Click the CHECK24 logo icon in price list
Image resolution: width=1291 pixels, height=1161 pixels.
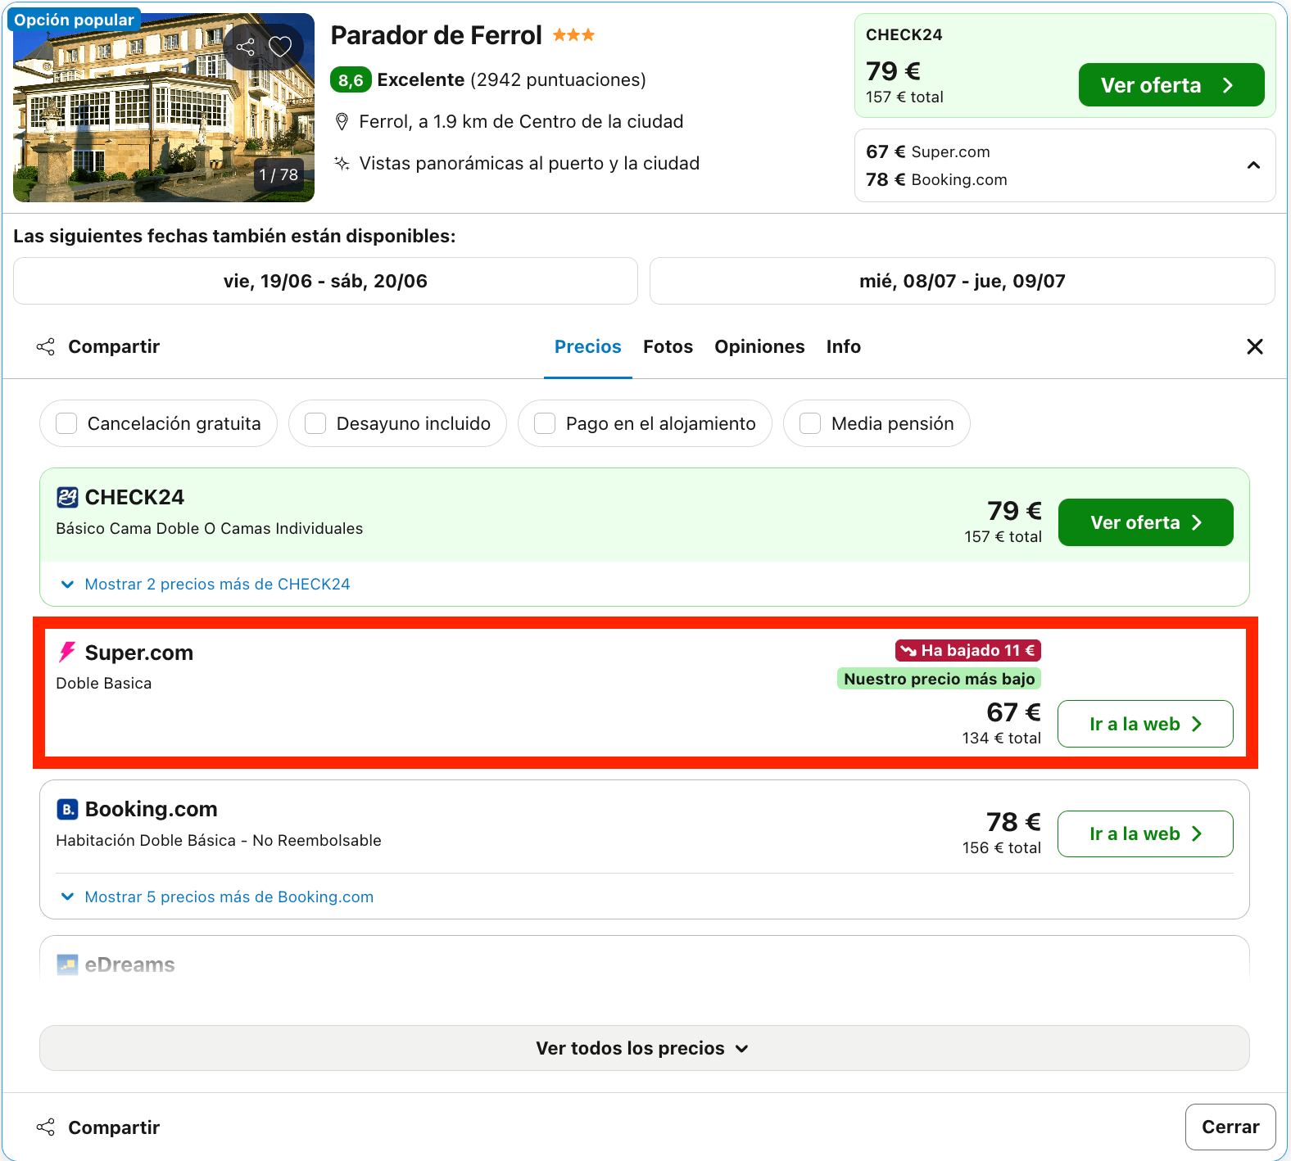(67, 497)
